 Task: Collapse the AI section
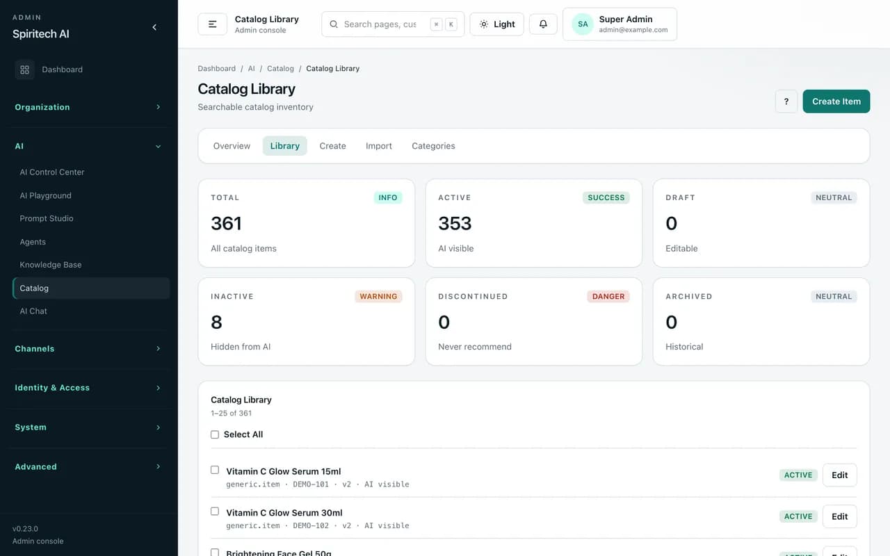point(89,146)
